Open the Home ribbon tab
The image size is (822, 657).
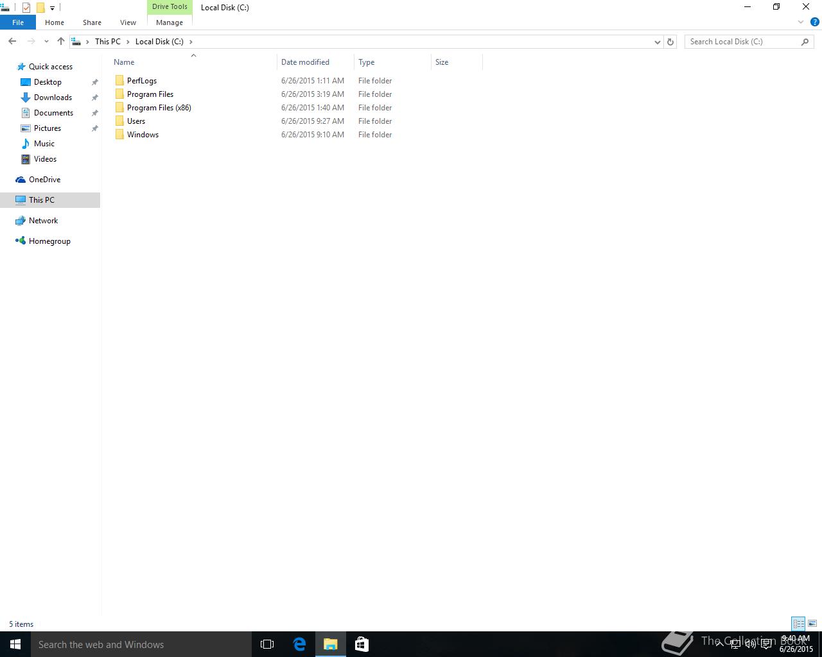(55, 22)
